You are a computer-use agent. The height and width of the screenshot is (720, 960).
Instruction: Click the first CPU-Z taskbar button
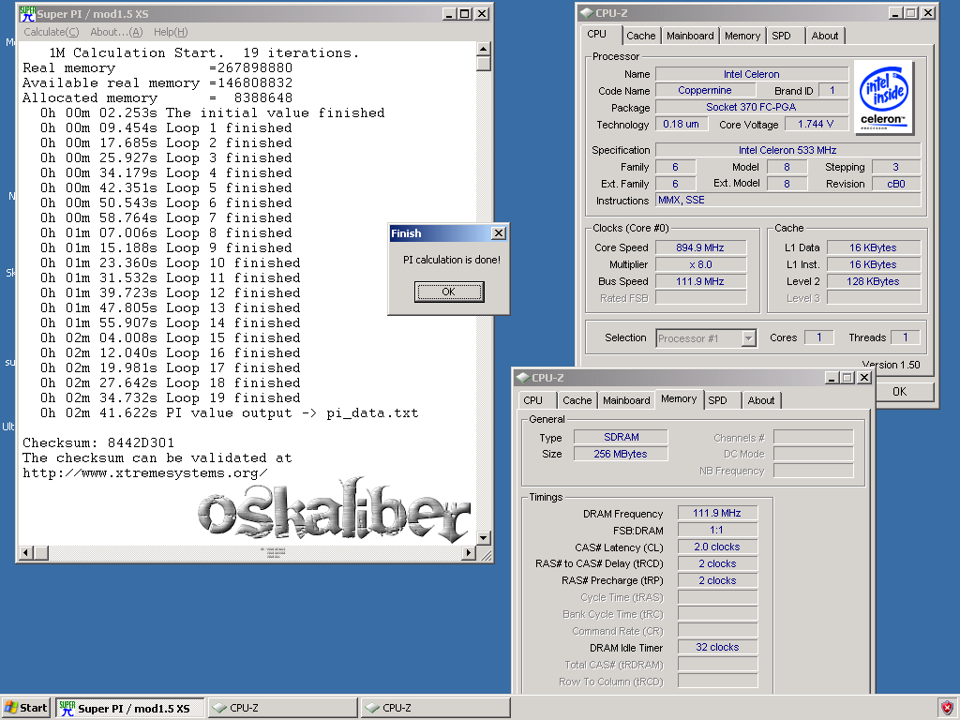click(282, 708)
